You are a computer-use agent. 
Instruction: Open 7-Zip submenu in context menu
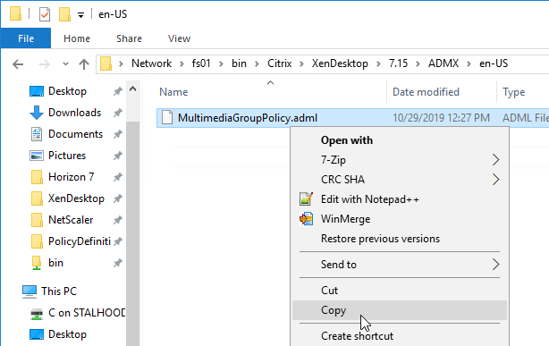click(x=400, y=160)
